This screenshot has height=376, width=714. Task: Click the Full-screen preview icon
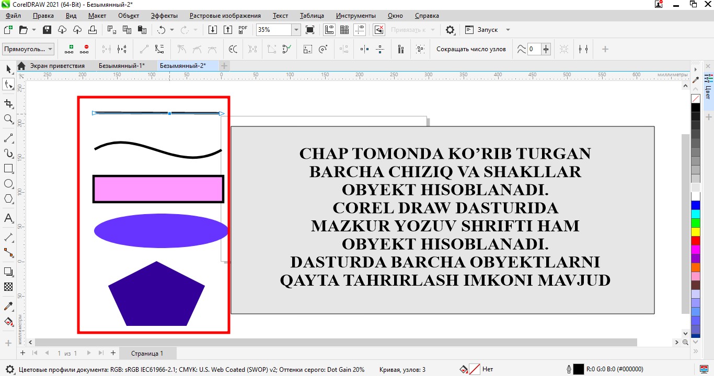click(x=310, y=30)
